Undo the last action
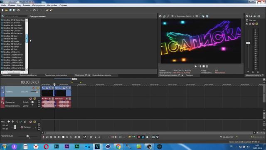This screenshot has width=266, height=150. (x=34, y=10)
